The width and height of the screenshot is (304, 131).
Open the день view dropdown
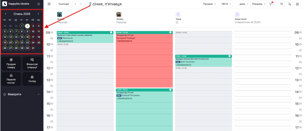(x=244, y=4)
